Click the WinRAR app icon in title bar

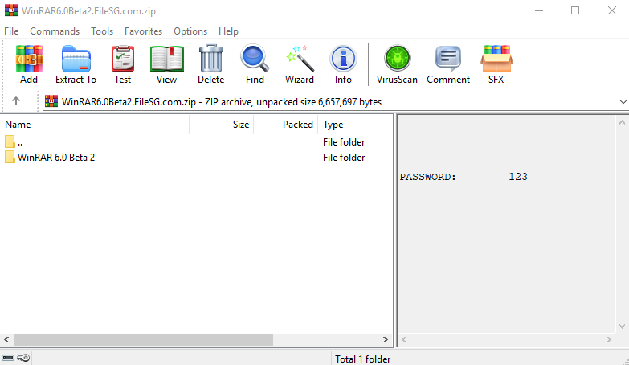(x=10, y=10)
